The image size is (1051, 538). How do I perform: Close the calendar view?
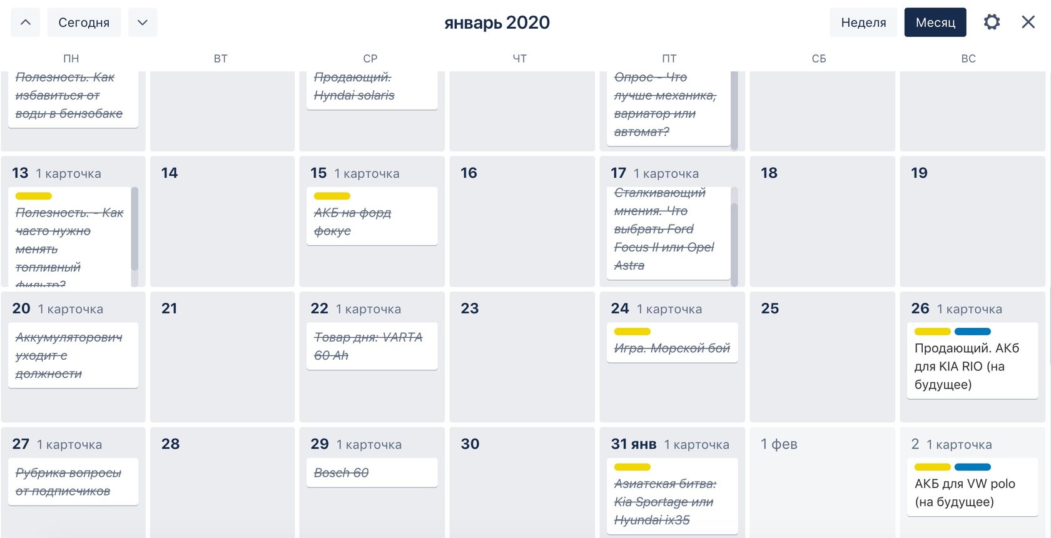tap(1028, 23)
